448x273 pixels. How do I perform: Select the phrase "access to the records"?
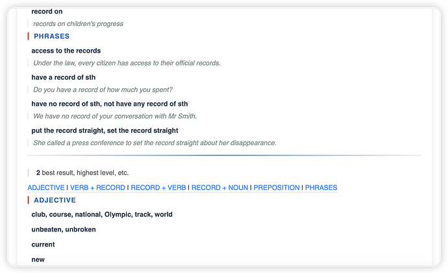point(66,51)
